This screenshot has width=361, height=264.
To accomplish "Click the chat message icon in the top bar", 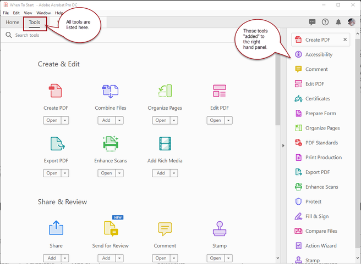I will coord(312,22).
